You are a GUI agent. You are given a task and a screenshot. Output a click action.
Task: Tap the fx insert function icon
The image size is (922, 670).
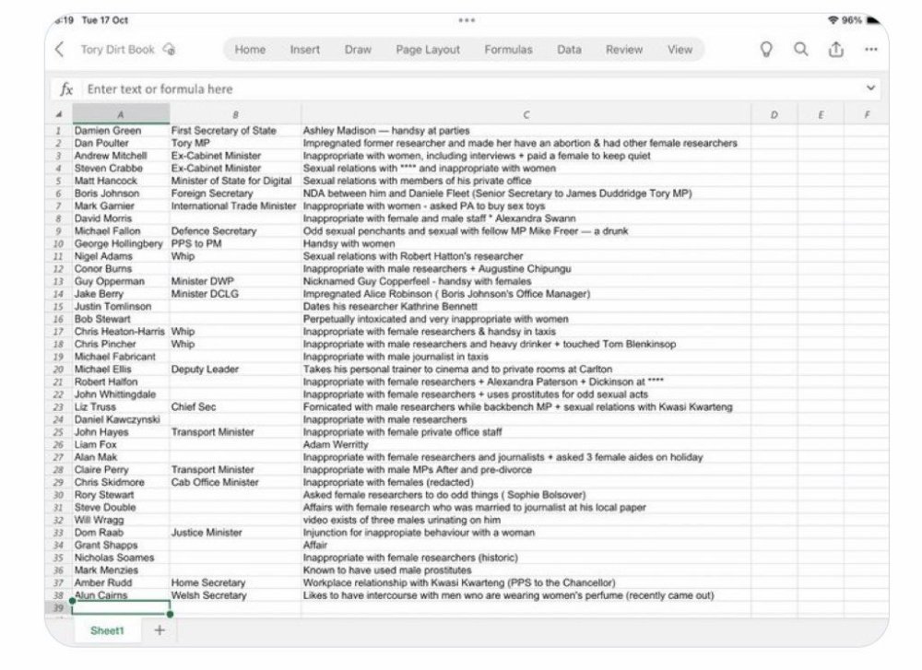66,89
